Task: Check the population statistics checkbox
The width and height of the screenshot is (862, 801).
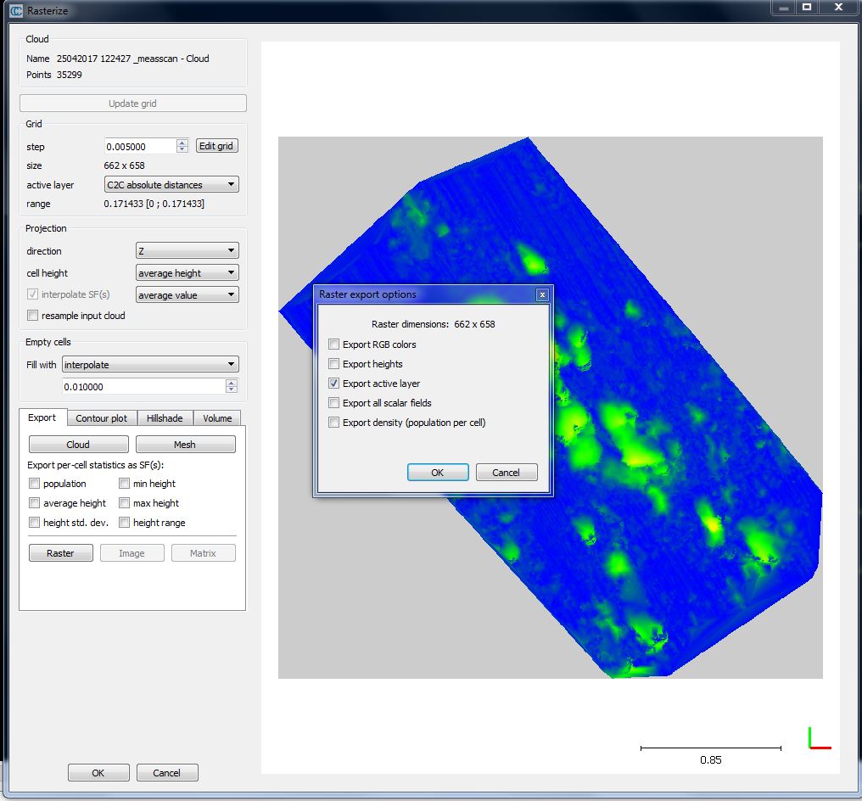Action: 35,484
